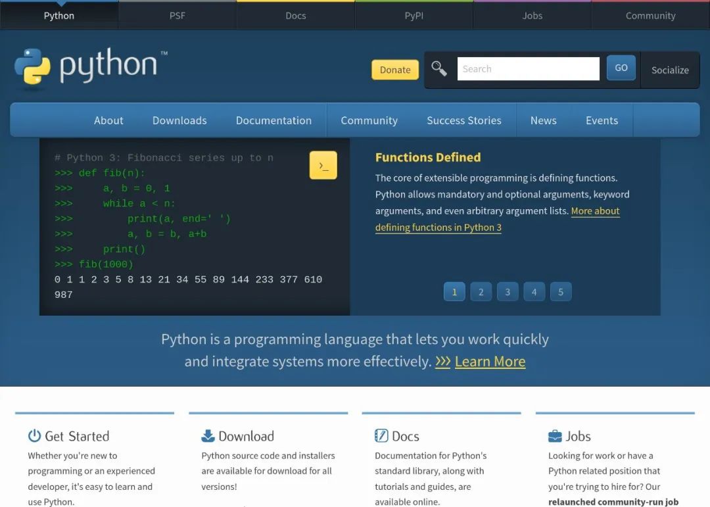Open the Jobs top tab
Viewport: 710px width, 507px height.
point(532,15)
